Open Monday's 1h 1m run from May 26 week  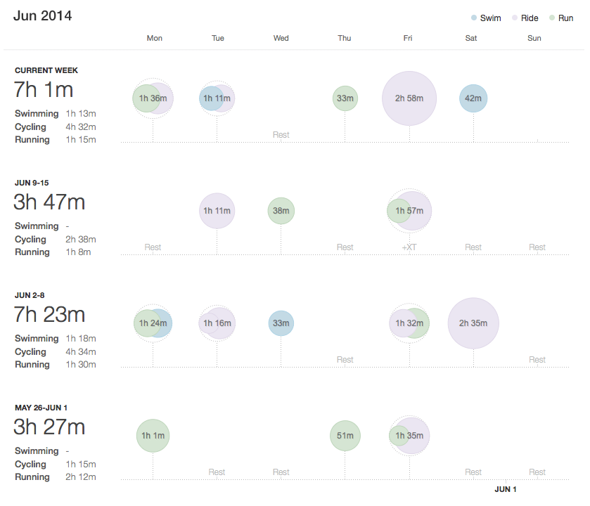pos(153,436)
